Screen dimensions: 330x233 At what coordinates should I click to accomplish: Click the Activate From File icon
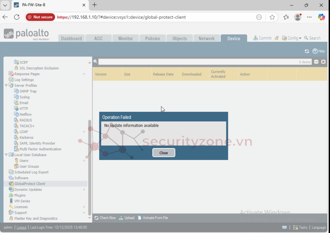[140, 218]
